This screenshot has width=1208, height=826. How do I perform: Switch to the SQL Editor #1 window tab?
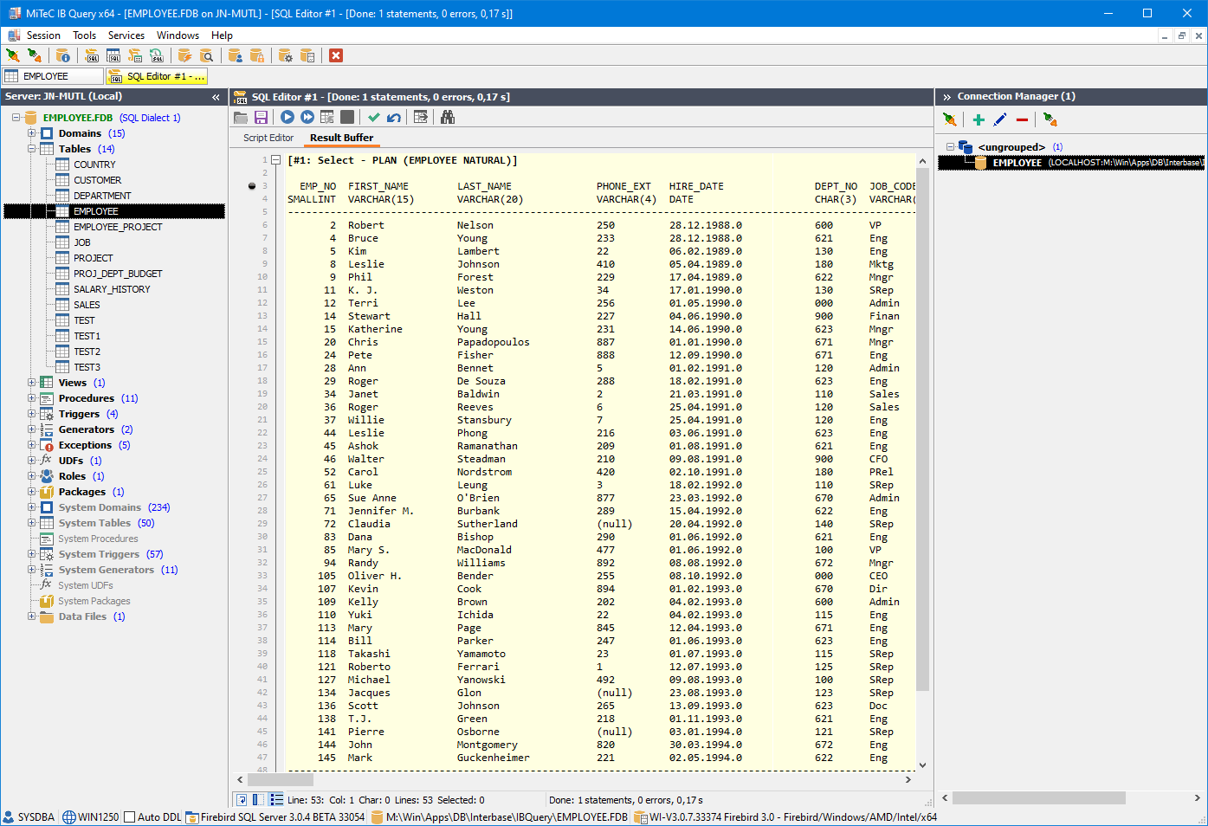coord(158,76)
